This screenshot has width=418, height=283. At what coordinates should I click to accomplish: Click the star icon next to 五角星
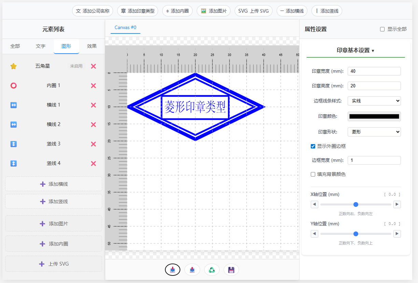14,66
